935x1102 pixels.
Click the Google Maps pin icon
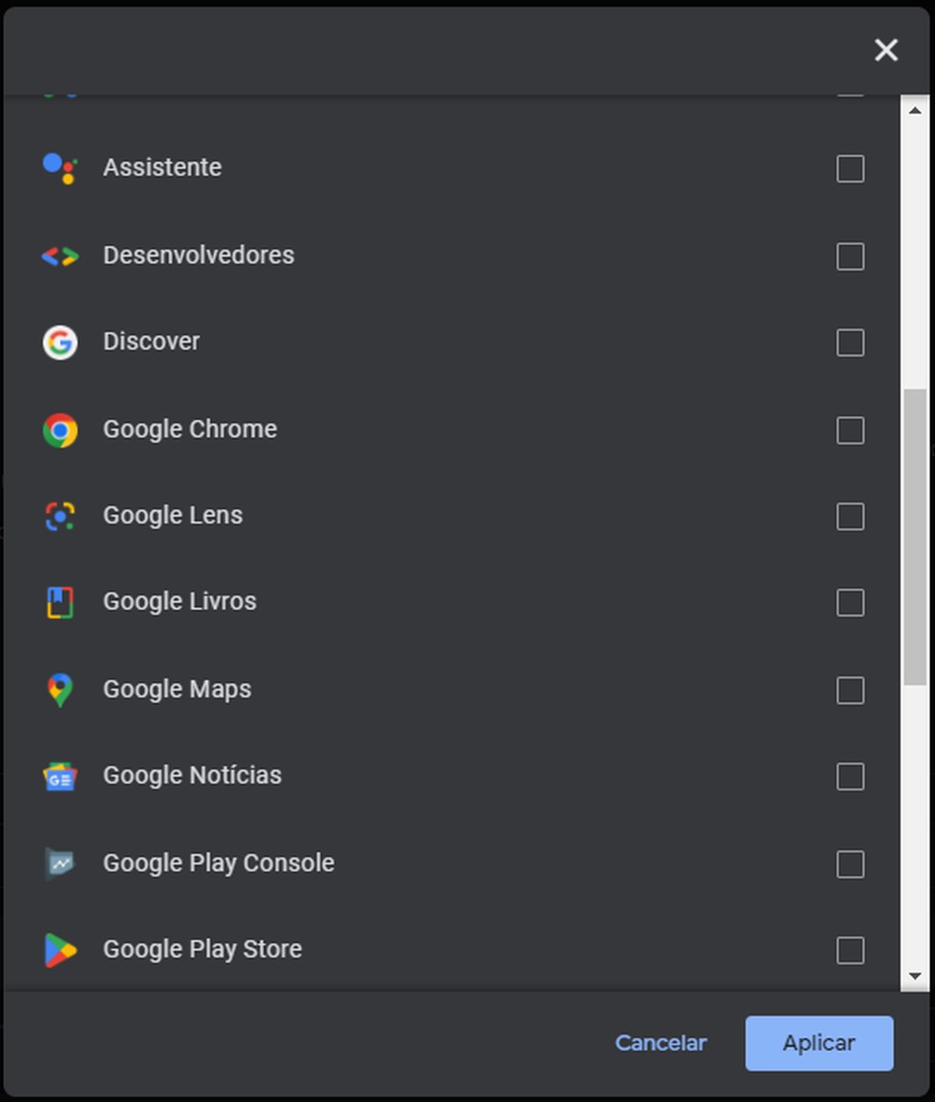pyautogui.click(x=60, y=690)
